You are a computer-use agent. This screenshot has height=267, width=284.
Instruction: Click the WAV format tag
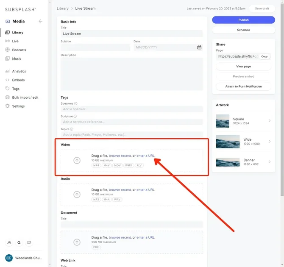(117, 200)
